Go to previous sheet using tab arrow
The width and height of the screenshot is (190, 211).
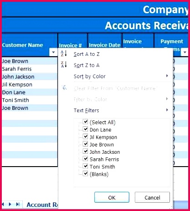(x=3, y=204)
